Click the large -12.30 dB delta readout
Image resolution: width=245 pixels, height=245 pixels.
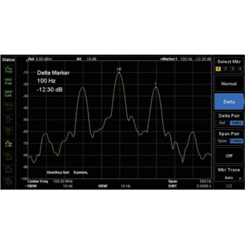pos(50,90)
